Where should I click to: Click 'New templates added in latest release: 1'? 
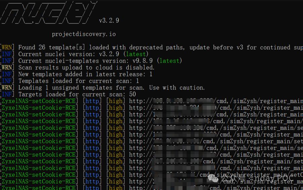(85, 74)
